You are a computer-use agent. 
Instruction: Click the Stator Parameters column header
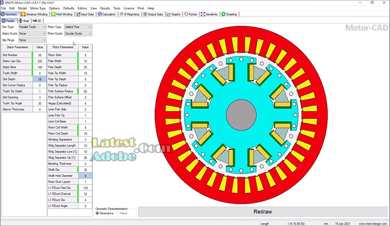click(17, 47)
